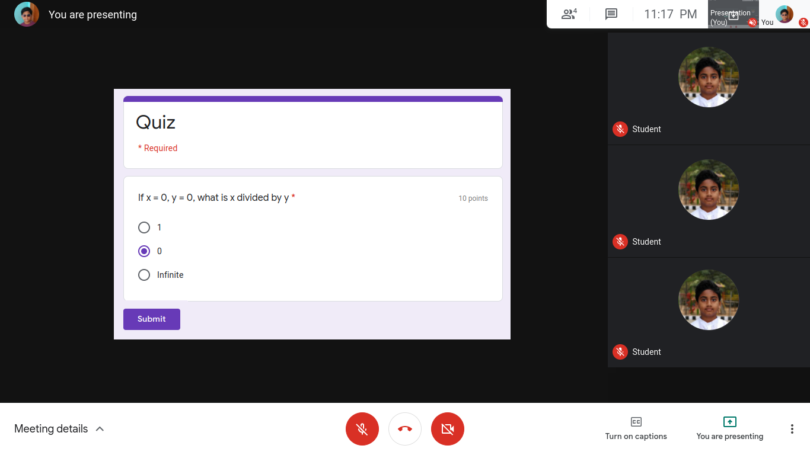
Task: Click the third Student's muted mic icon
Action: point(620,352)
